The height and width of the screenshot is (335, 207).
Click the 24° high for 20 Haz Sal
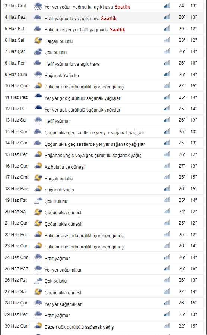pyautogui.click(x=182, y=211)
